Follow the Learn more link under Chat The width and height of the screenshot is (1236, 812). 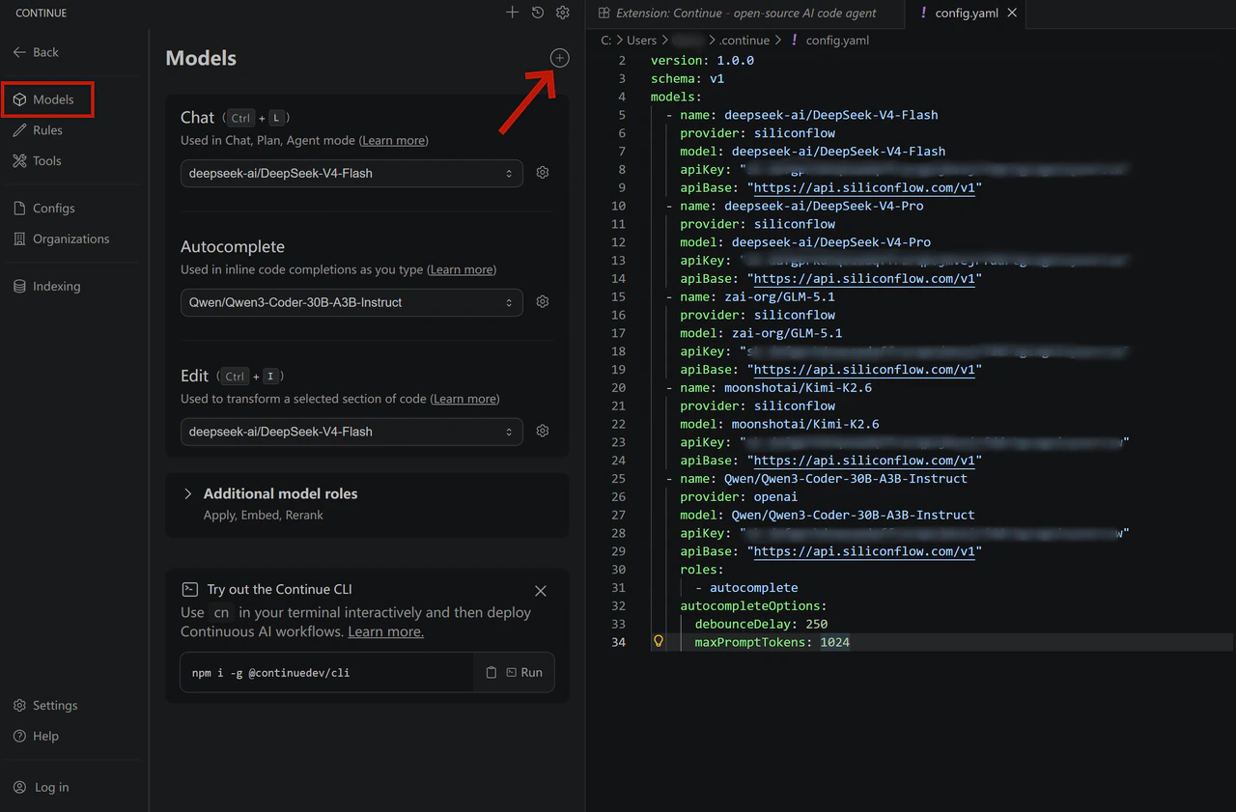pyautogui.click(x=393, y=141)
